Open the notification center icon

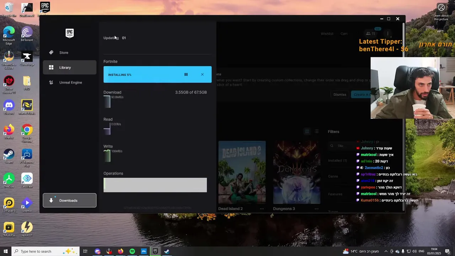point(448,251)
